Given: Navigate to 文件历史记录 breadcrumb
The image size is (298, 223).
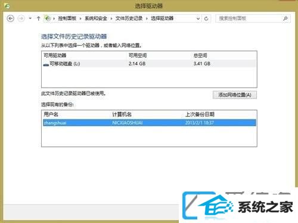Looking at the screenshot, I should coord(129,18).
